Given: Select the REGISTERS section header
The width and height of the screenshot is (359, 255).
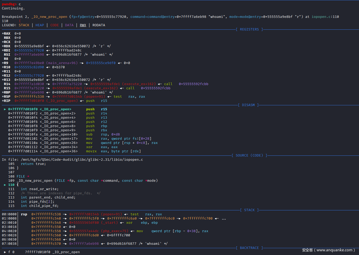Looking at the screenshot, I should [x=249, y=29].
